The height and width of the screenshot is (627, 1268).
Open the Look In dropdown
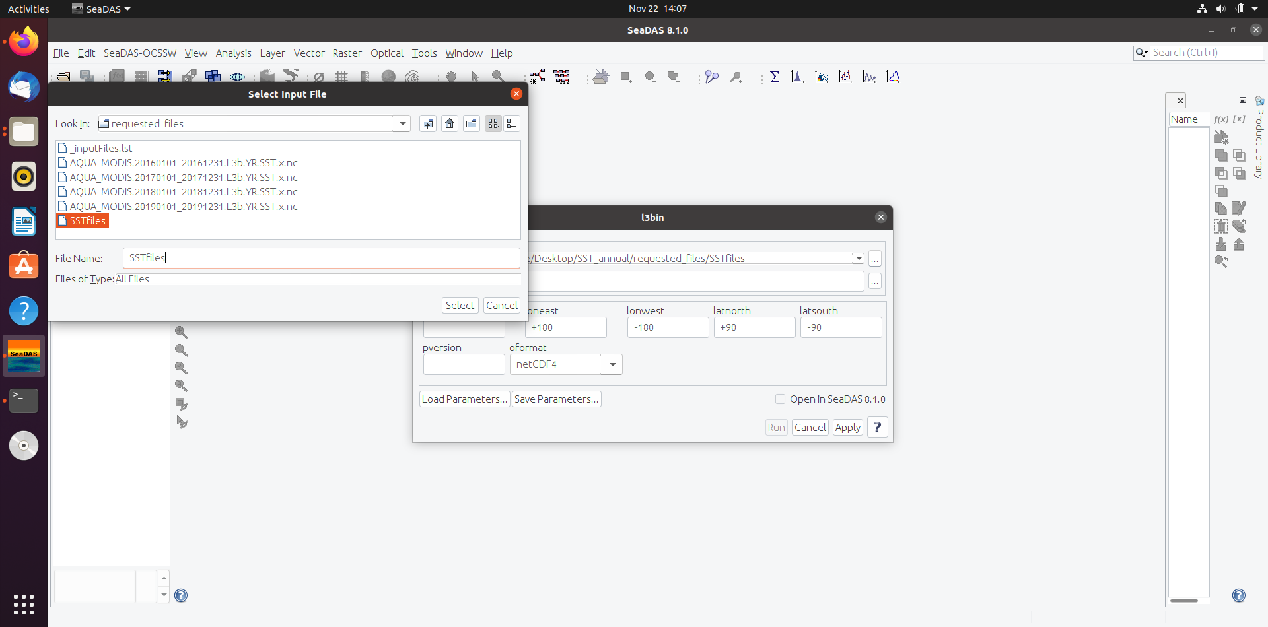[402, 123]
